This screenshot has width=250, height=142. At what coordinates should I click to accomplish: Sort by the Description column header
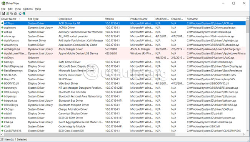coord(81,19)
